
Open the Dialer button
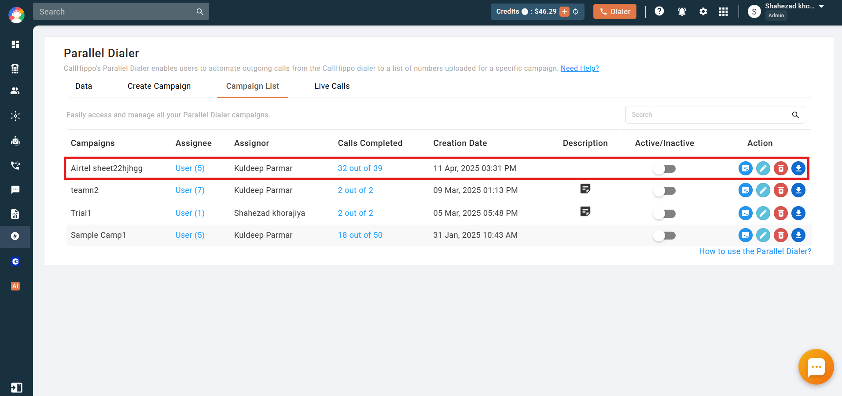coord(614,11)
